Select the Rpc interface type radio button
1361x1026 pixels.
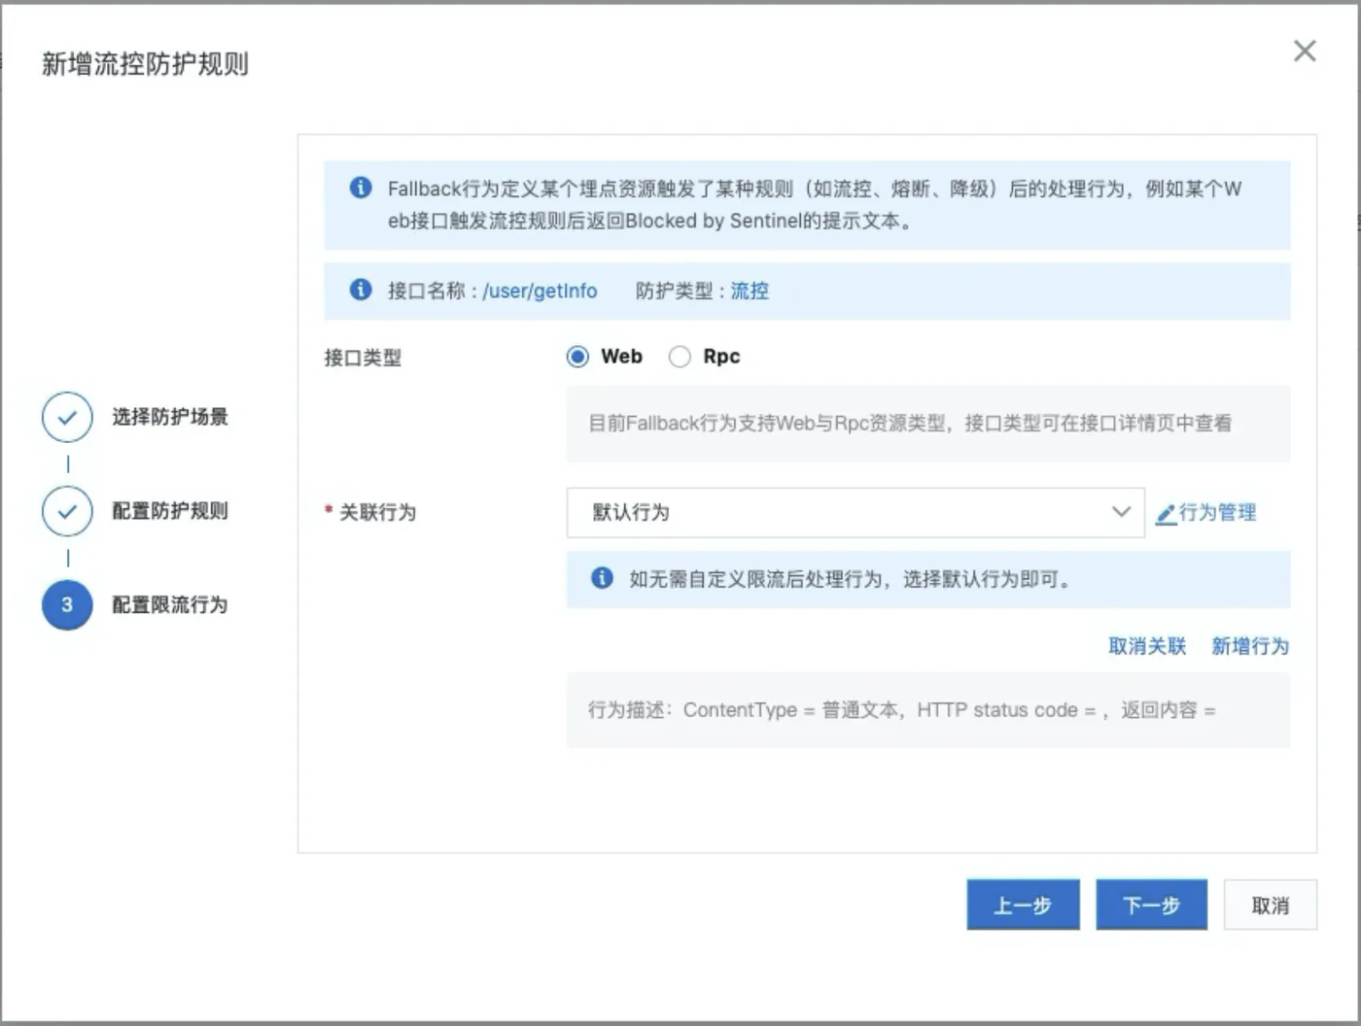[680, 357]
